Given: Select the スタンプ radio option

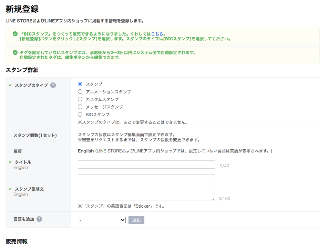Looking at the screenshot, I should click(x=80, y=84).
